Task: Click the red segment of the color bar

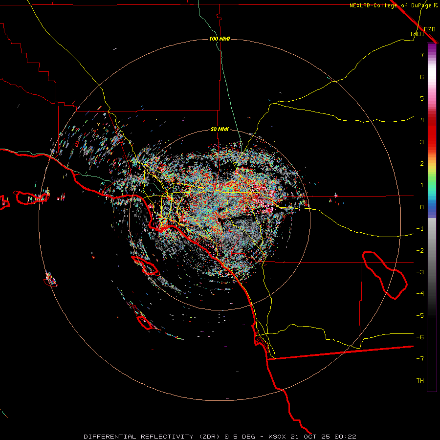Action: coord(432,132)
